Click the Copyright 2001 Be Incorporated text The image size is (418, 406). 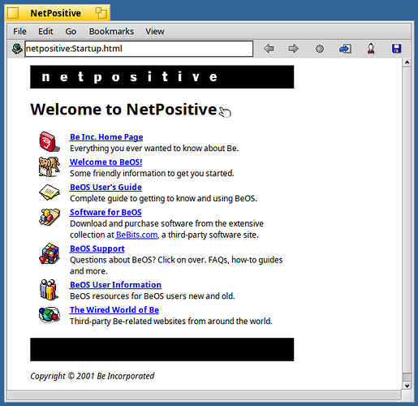click(x=93, y=376)
